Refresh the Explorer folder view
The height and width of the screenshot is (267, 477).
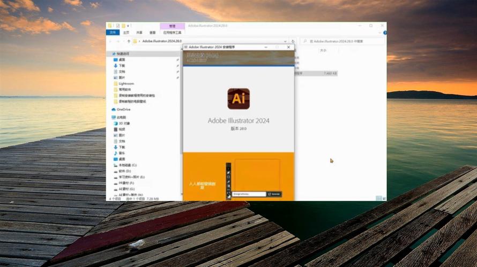(293, 41)
